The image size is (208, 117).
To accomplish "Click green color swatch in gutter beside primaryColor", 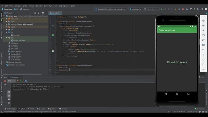I will pyautogui.click(x=53, y=35).
